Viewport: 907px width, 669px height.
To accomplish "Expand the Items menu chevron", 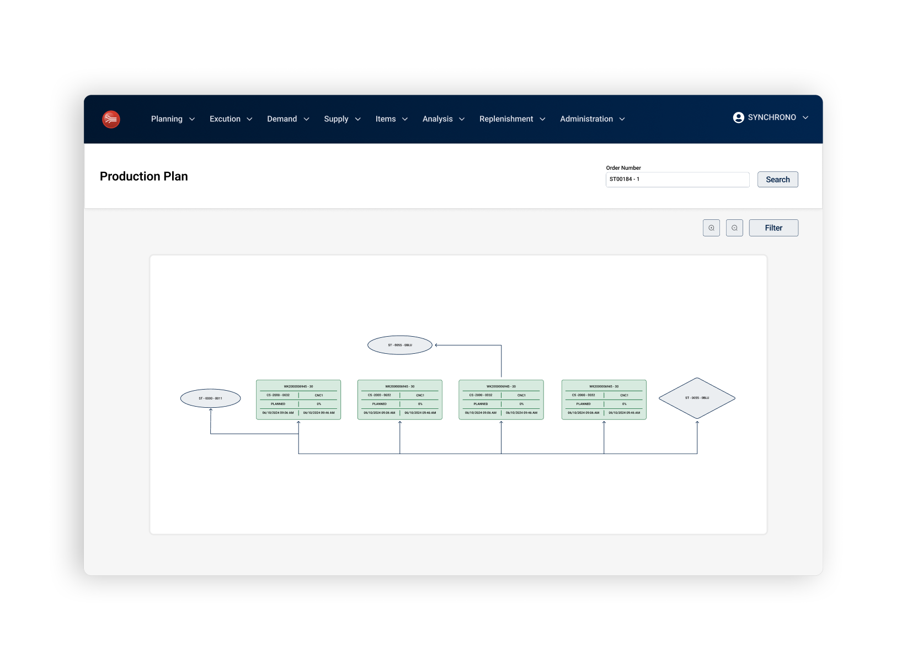I will [405, 119].
